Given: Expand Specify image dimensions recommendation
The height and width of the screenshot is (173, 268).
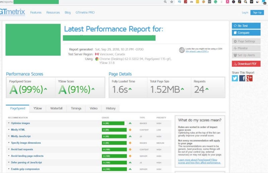Looking at the screenshot, I should (x=26, y=143).
